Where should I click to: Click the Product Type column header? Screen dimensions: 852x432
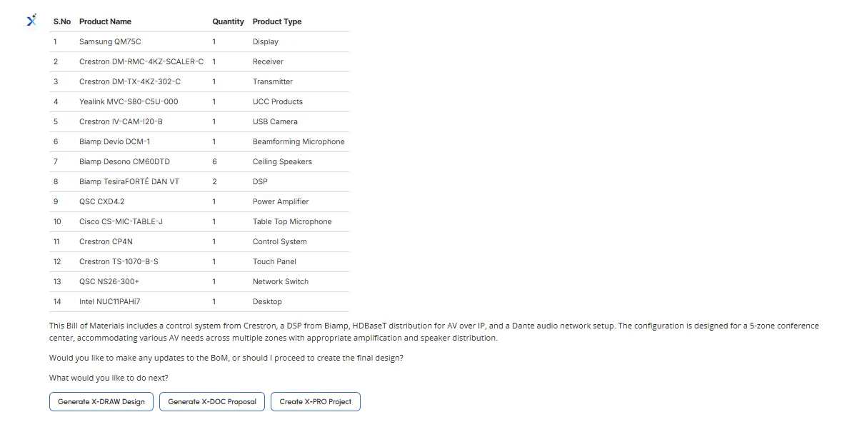277,22
